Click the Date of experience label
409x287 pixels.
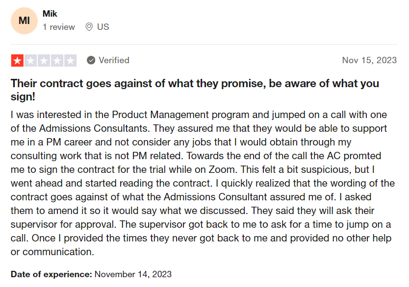(x=51, y=274)
